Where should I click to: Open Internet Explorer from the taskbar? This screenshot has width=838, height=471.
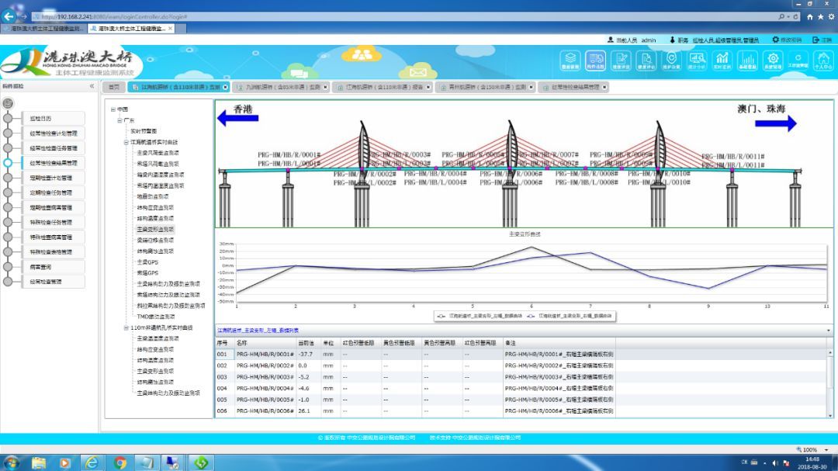92,462
